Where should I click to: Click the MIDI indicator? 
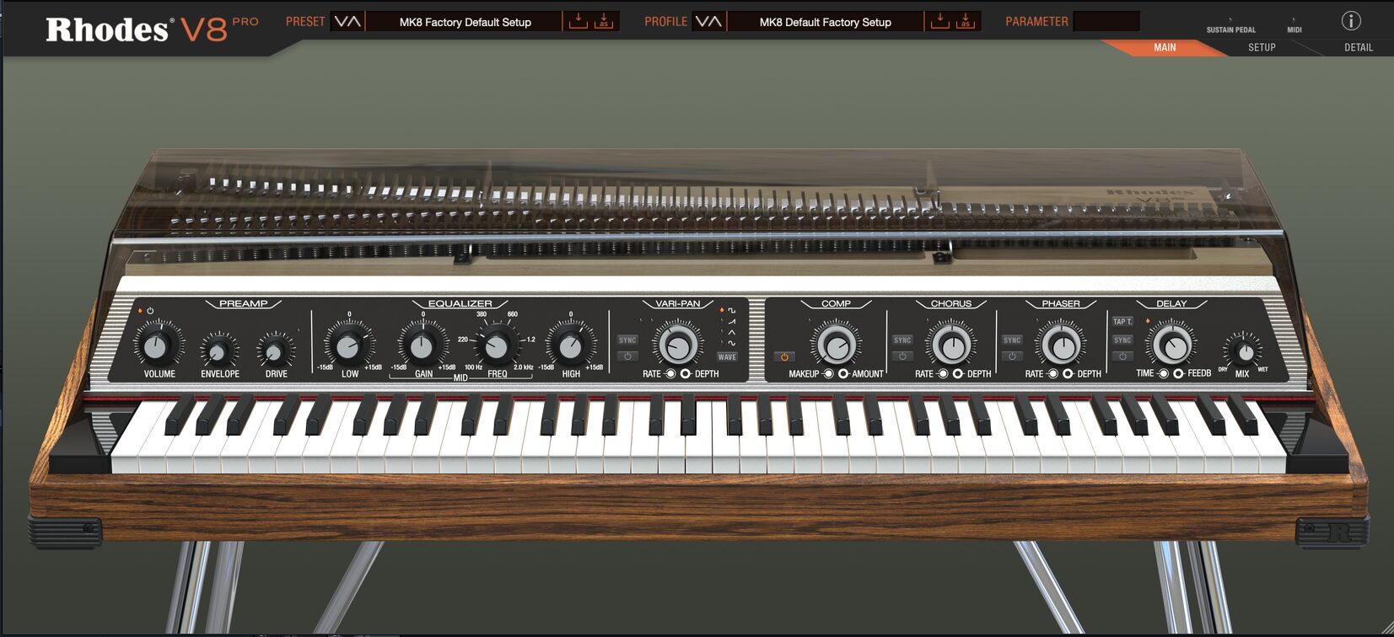1294,25
